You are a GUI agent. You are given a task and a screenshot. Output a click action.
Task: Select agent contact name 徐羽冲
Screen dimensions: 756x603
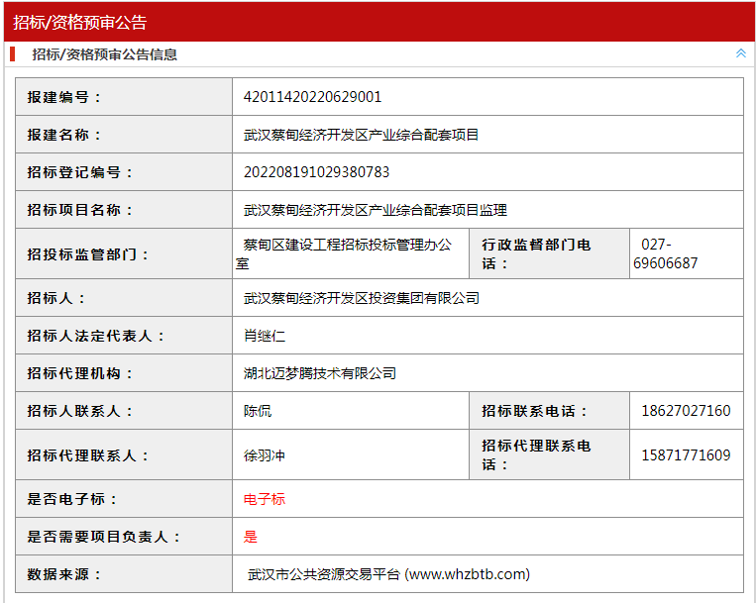click(265, 454)
